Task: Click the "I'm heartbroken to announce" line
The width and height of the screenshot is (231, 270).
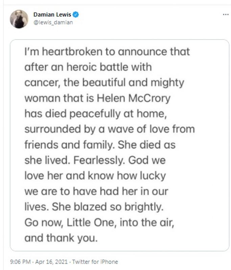Action: [x=107, y=52]
